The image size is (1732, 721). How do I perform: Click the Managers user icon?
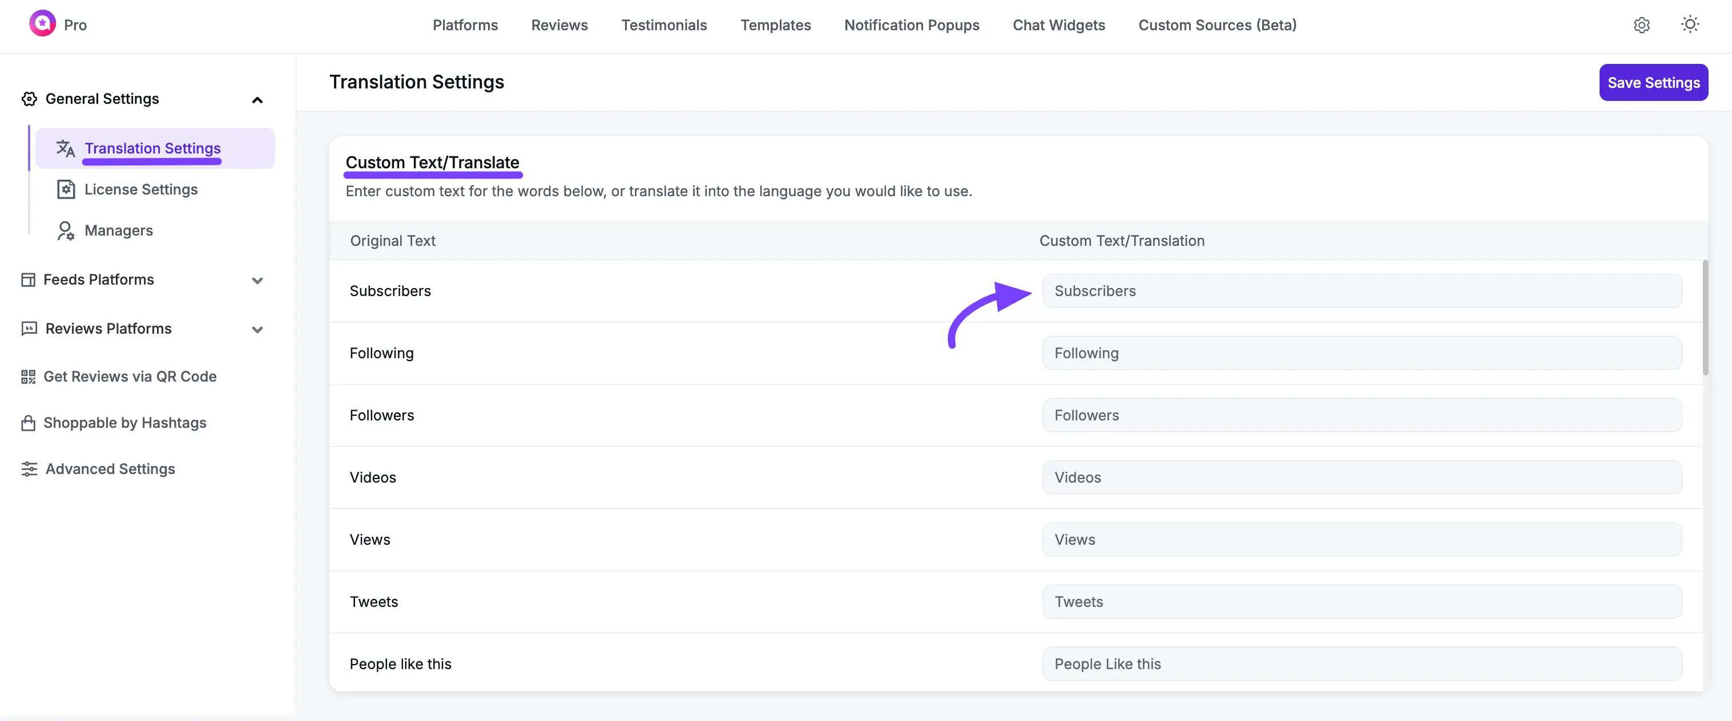[x=65, y=230]
